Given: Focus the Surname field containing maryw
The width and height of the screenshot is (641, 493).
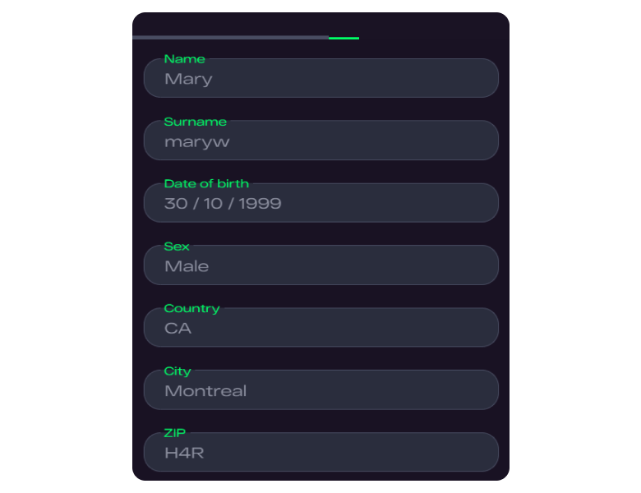Looking at the screenshot, I should 320,141.
